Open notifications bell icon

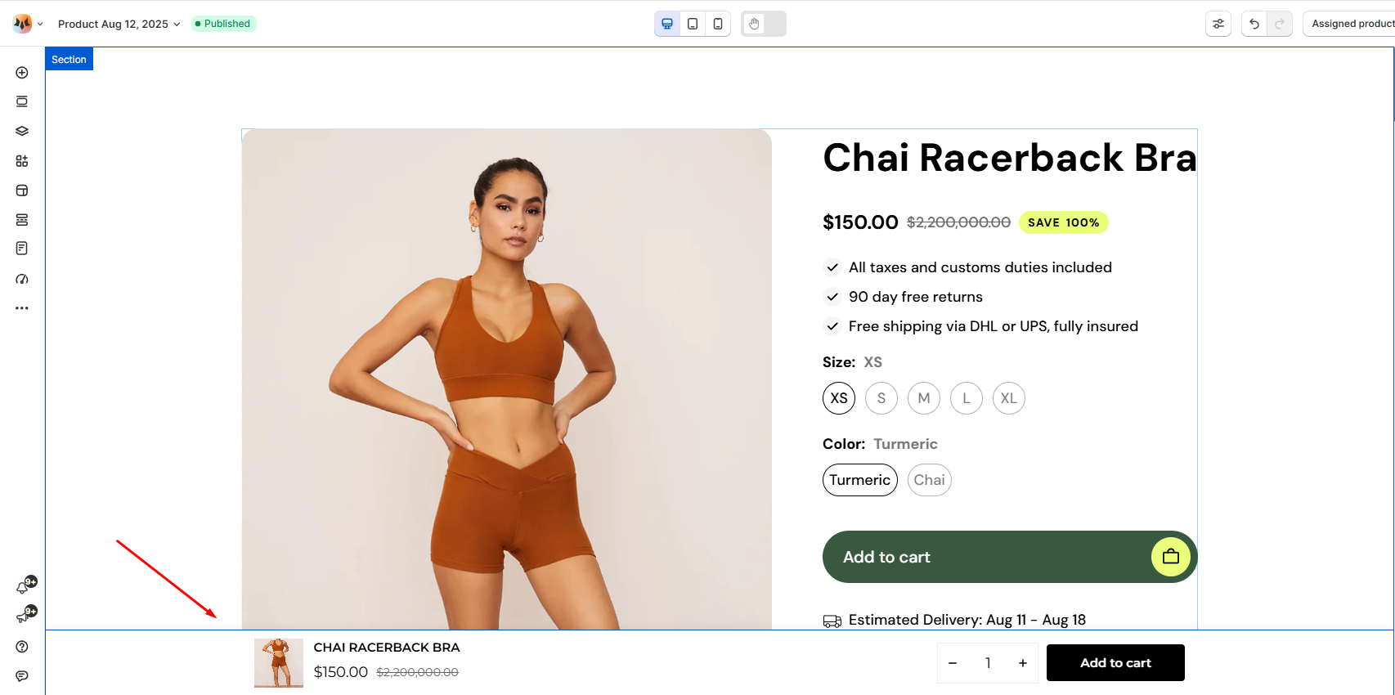coord(23,588)
